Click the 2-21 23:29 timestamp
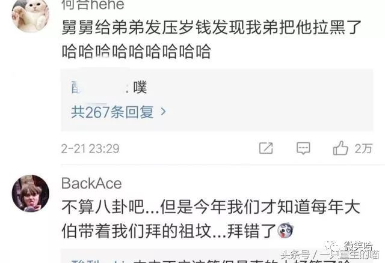385x263 pixels. 90,148
